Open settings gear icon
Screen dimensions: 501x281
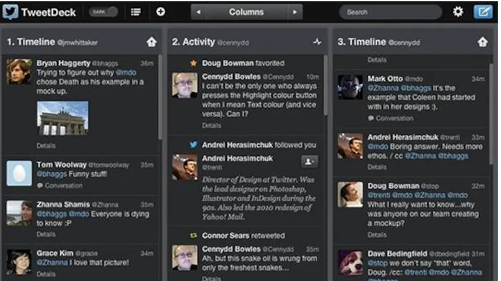(458, 12)
